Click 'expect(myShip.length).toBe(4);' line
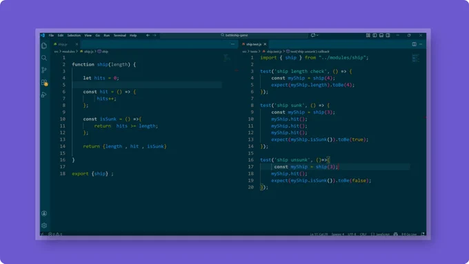 313,85
